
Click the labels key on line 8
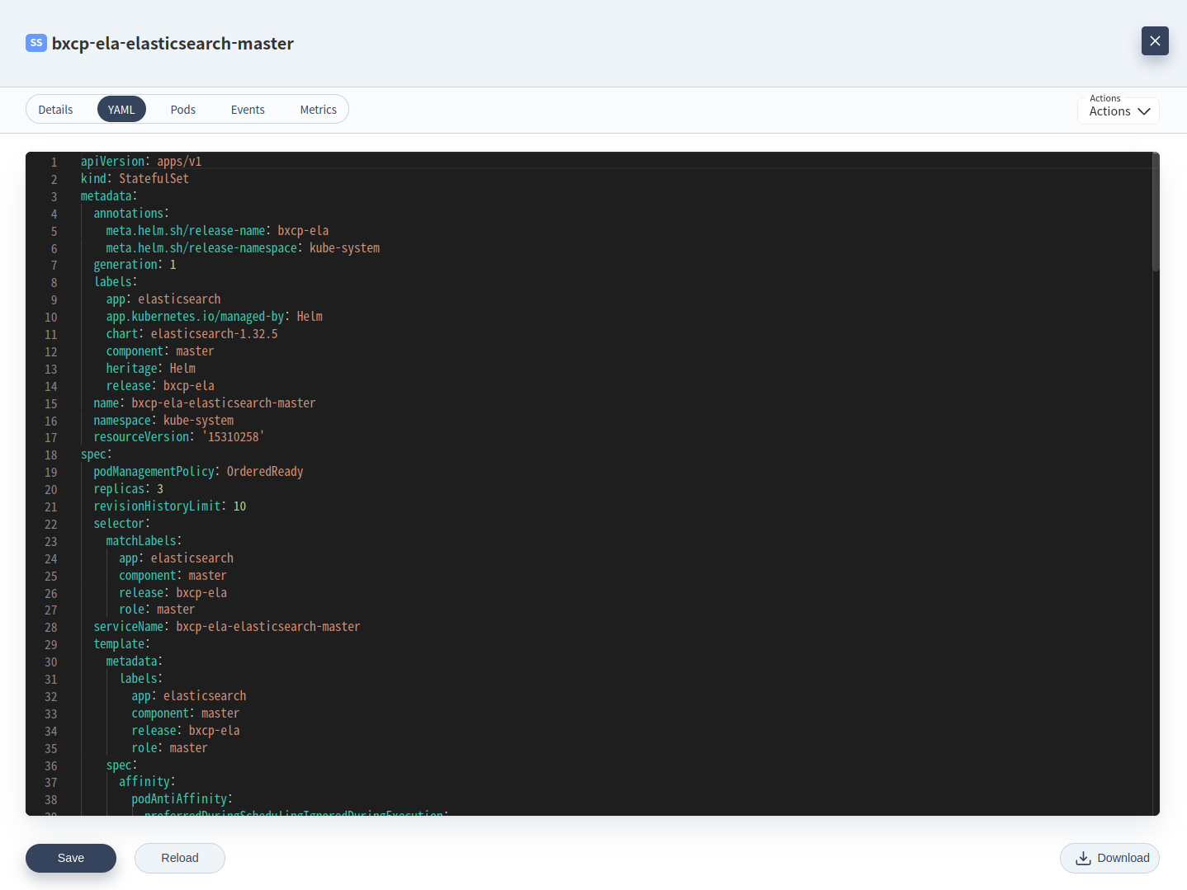113,282
